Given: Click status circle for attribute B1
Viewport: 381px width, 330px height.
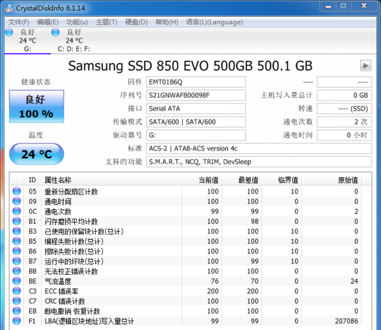Looking at the screenshot, I should click(17, 221).
